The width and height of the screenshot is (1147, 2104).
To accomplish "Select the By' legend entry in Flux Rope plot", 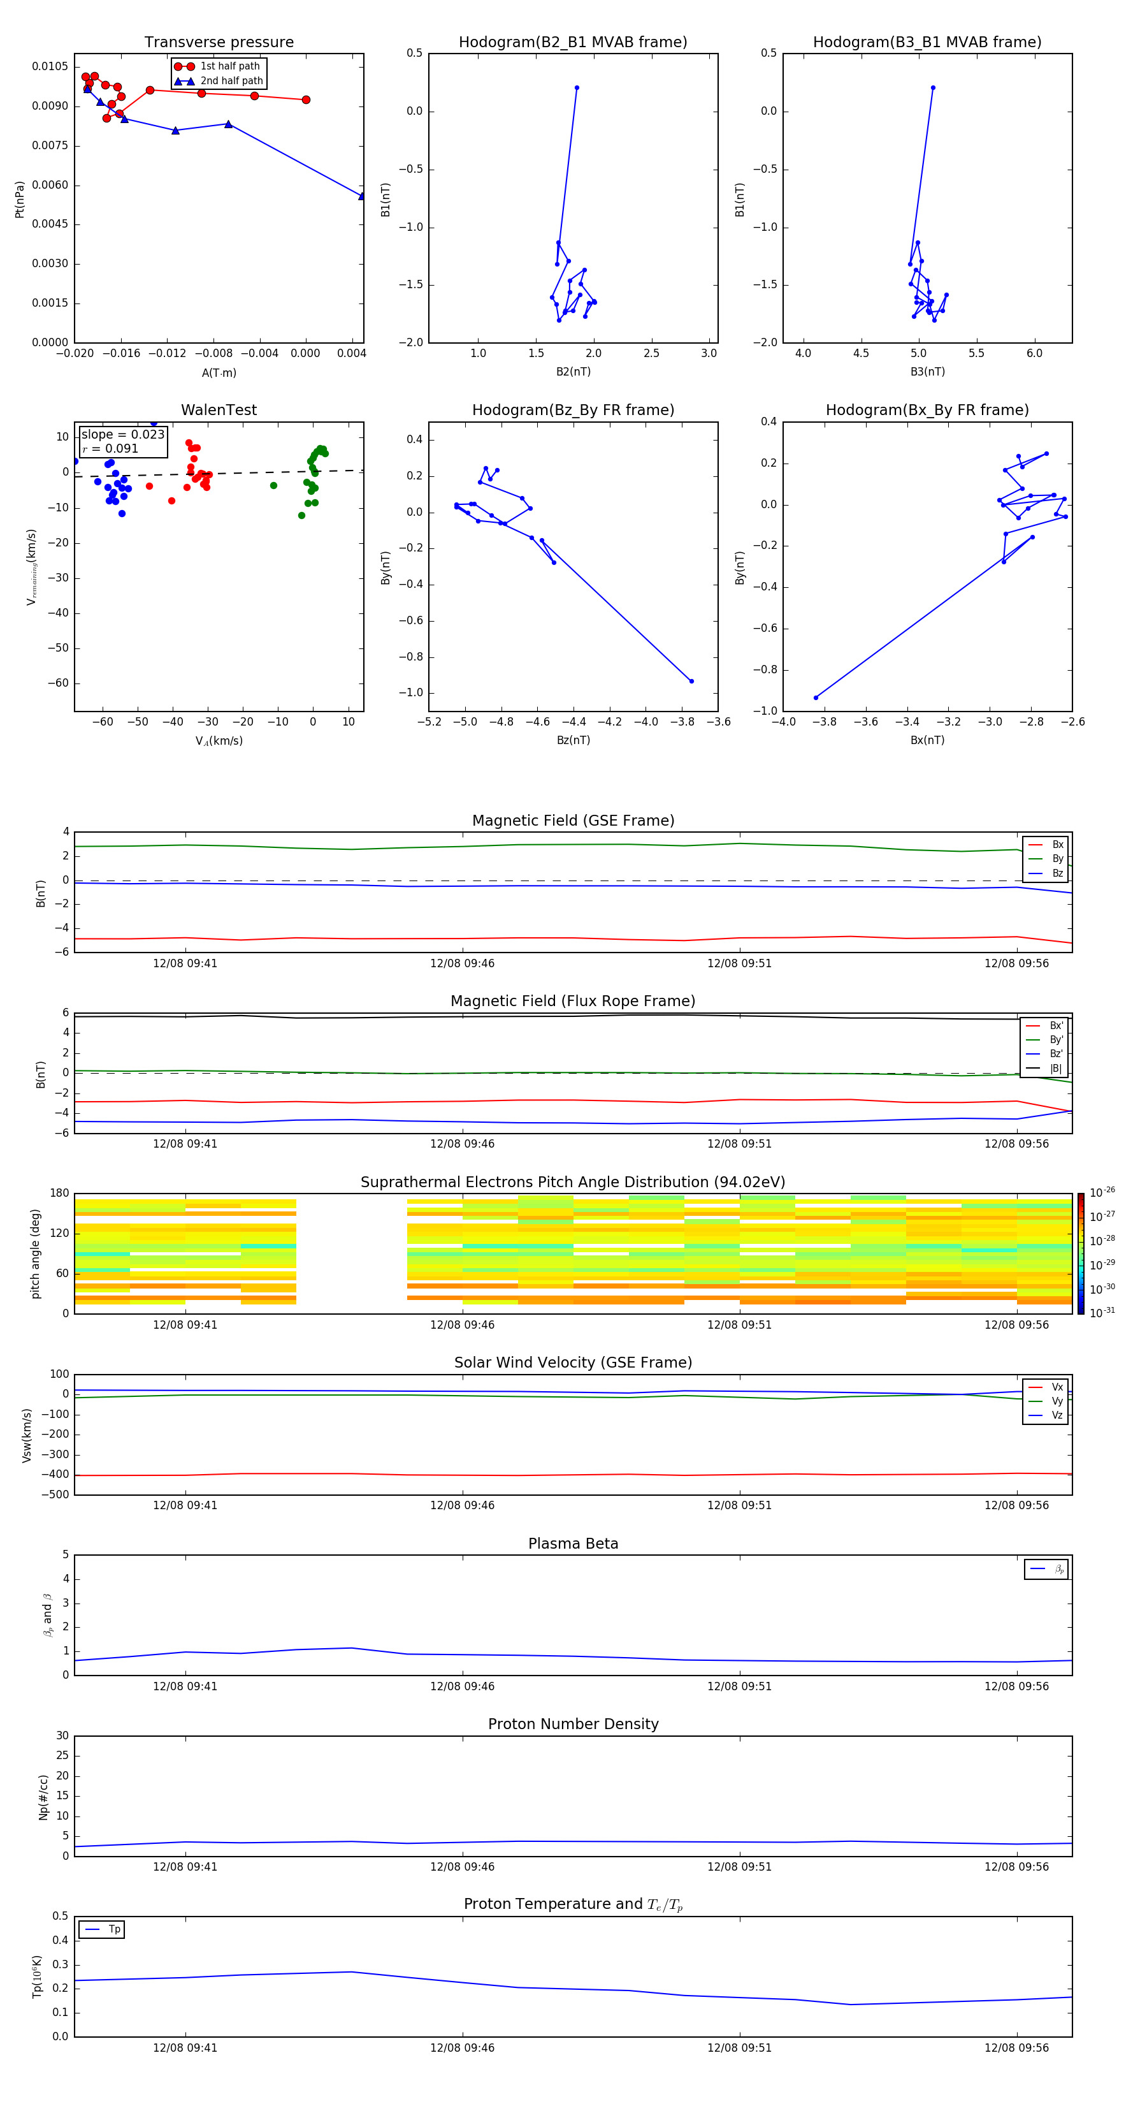I will tap(1044, 1040).
